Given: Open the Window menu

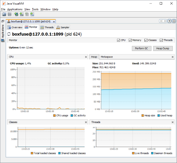Looking at the screenshot, I should (x=45, y=9).
